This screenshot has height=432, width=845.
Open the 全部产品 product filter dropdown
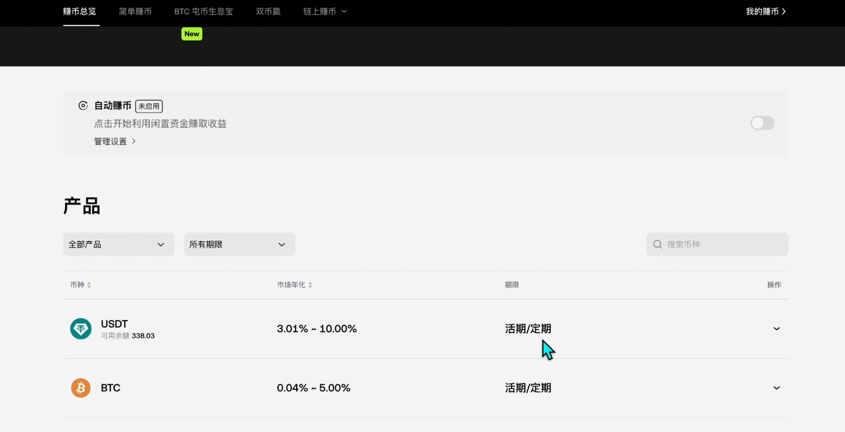(118, 244)
